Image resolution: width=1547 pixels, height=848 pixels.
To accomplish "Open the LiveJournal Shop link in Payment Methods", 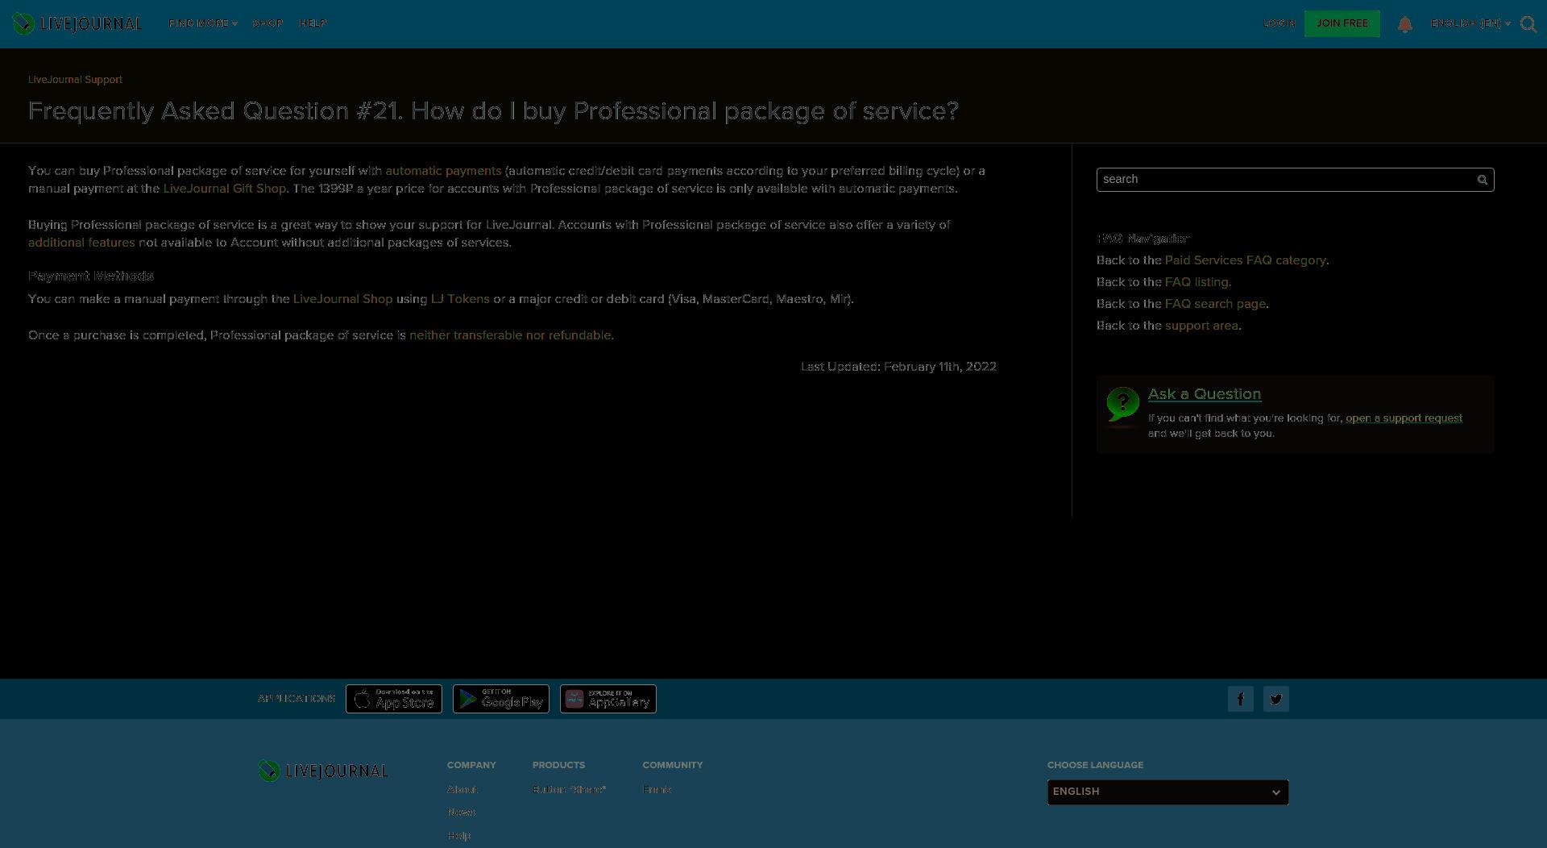I will click(342, 299).
